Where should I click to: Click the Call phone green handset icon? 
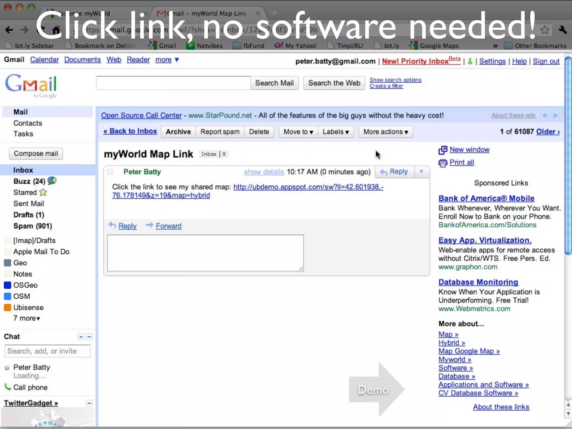pos(7,387)
